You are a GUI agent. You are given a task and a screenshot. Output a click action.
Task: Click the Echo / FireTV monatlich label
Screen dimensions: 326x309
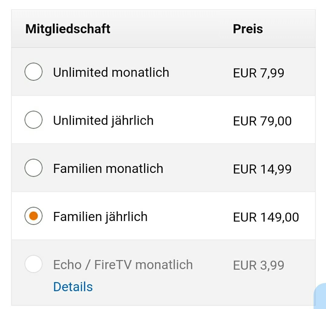pos(123,265)
